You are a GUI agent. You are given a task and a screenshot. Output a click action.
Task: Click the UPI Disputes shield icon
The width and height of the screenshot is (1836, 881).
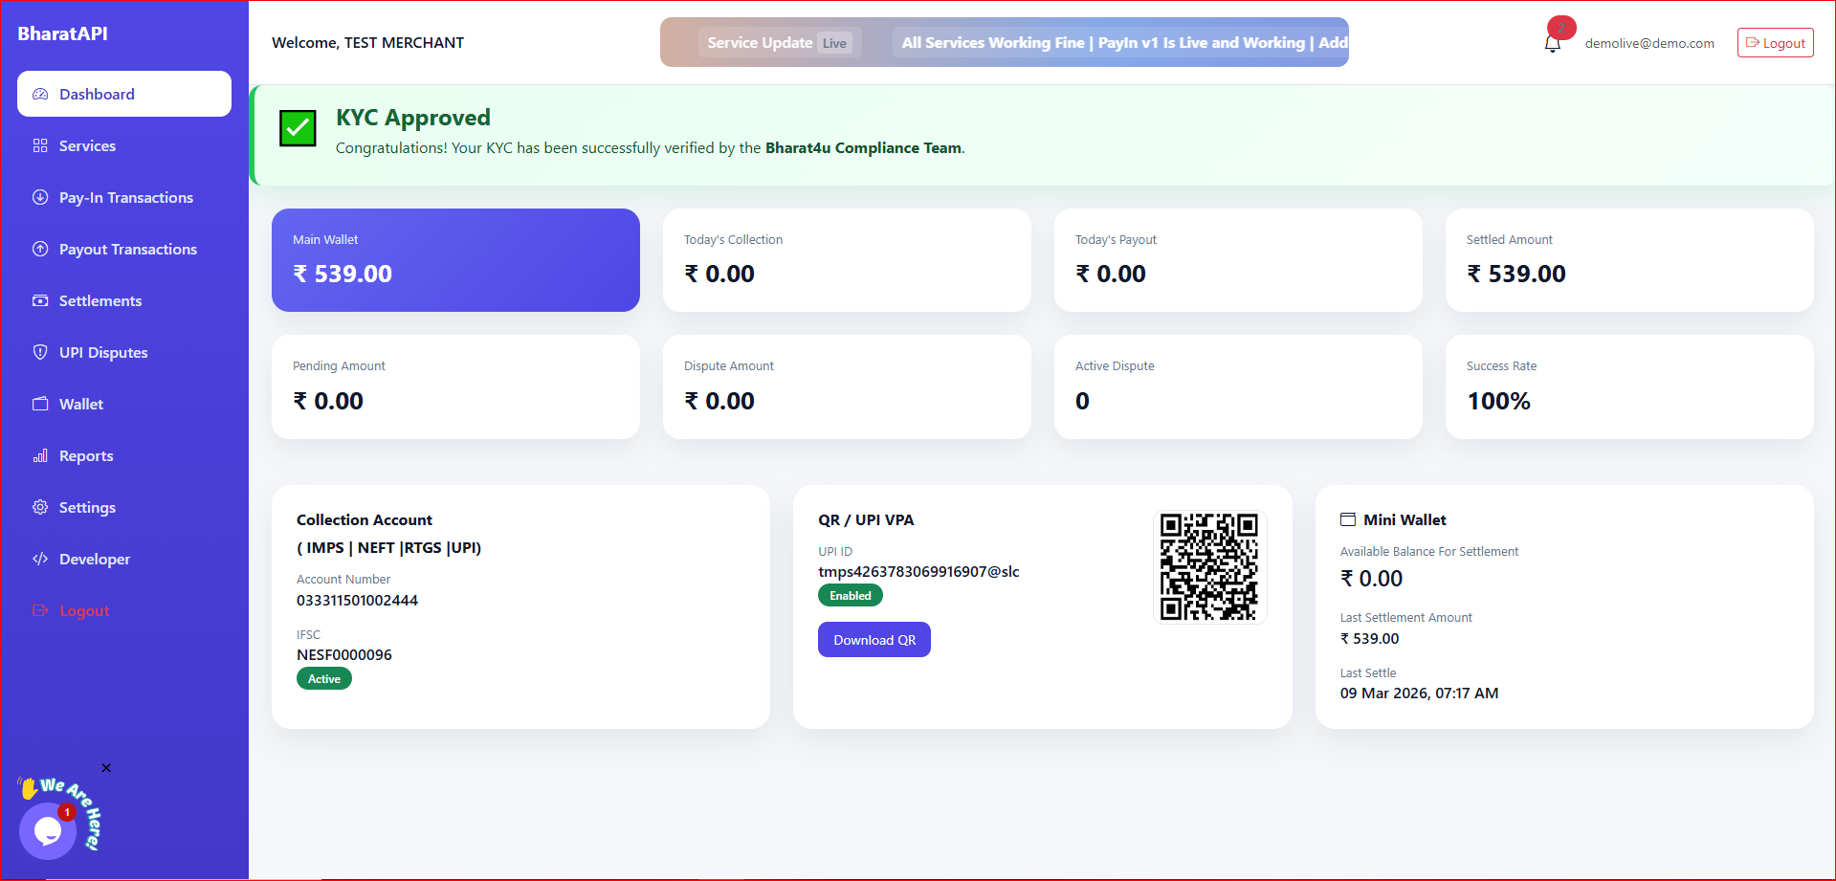40,352
